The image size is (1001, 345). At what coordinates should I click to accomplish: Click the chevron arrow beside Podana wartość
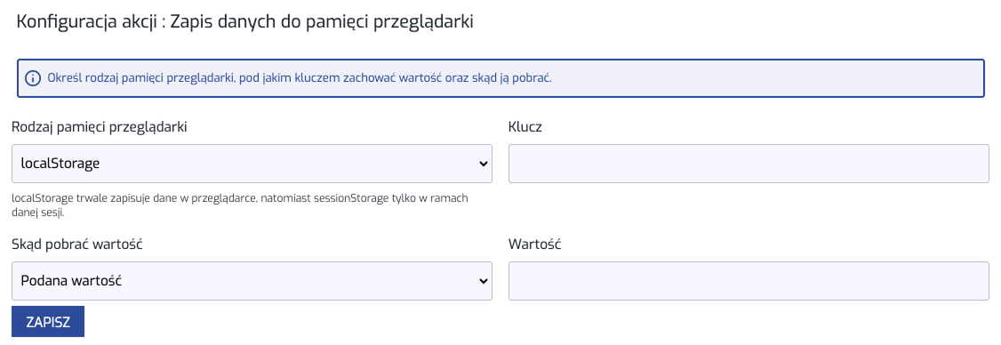click(484, 280)
